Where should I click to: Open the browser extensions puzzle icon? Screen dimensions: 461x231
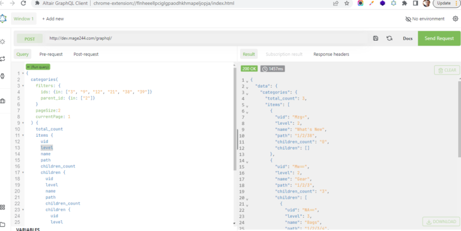[405, 3]
